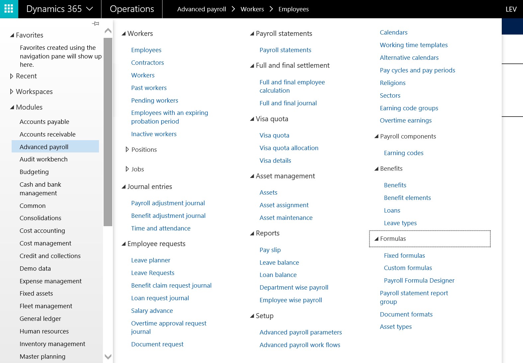Open the Leave types link
The image size is (523, 363).
click(x=400, y=223)
